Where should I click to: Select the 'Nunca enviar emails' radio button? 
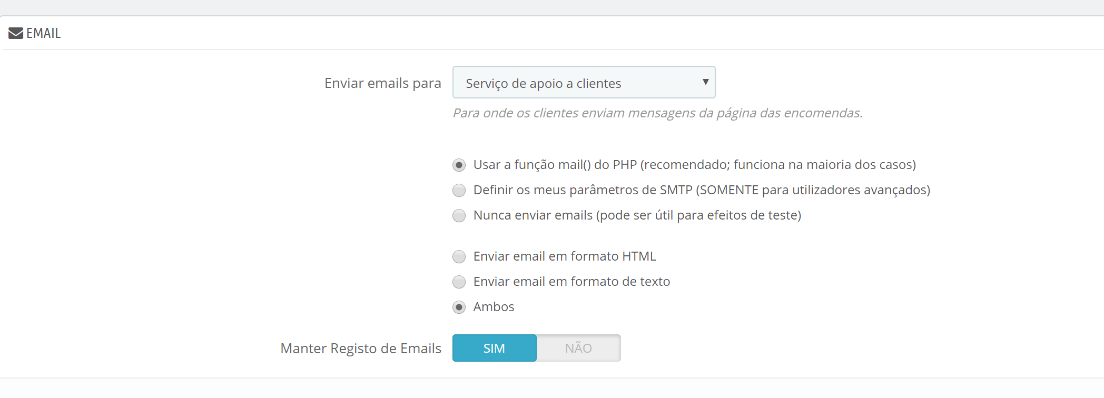coord(459,216)
